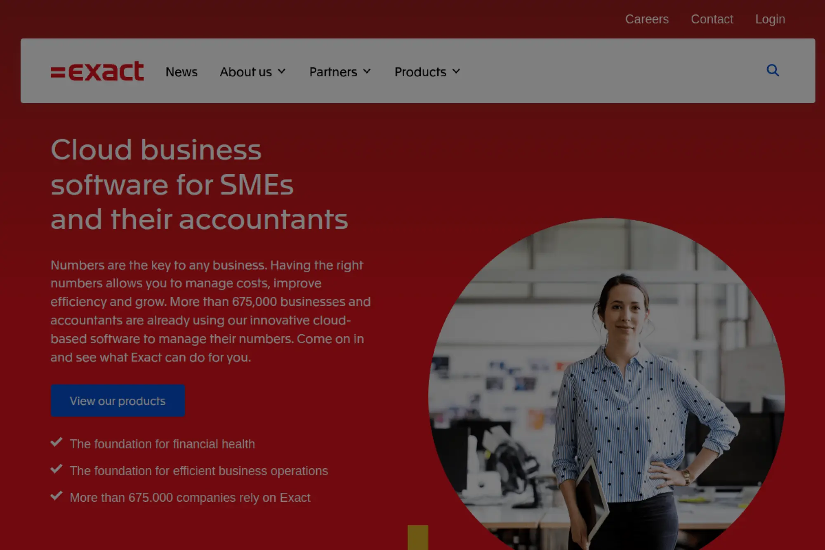Viewport: 825px width, 550px height.
Task: Expand the Partners dropdown chevron
Action: (x=367, y=71)
